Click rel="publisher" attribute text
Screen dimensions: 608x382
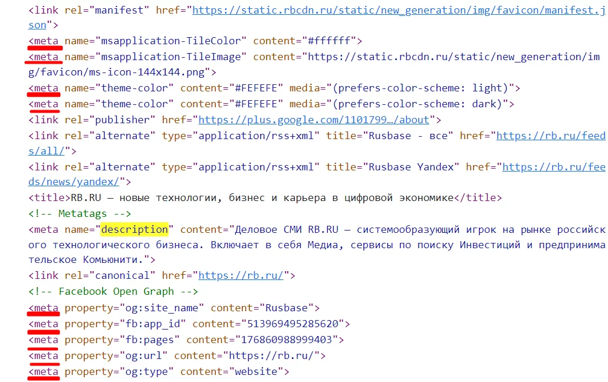110,120
